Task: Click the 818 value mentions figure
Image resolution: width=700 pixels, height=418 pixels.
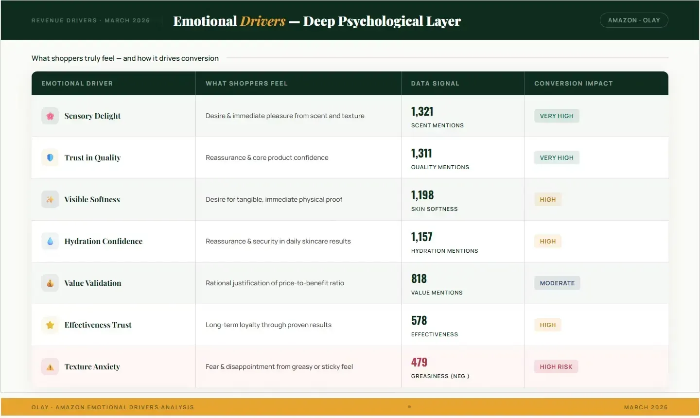Action: click(x=419, y=279)
